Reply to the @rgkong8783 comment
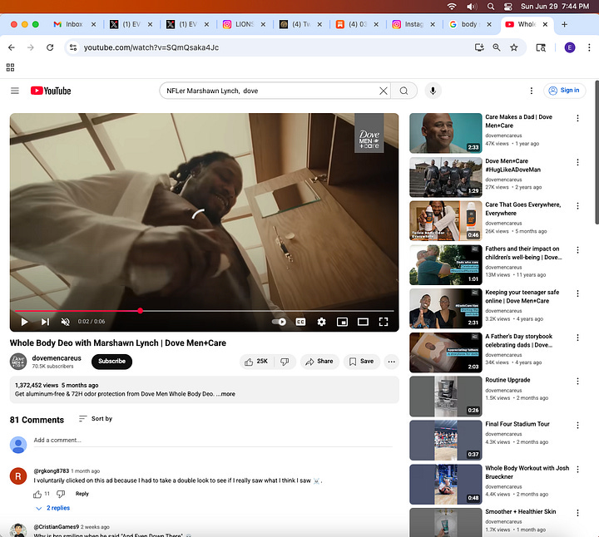599x537 pixels. (x=82, y=494)
